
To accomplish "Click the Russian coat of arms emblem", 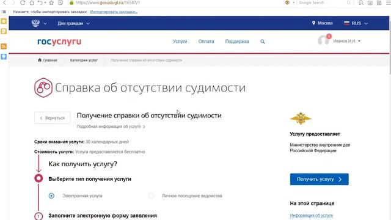I will click(35, 23).
